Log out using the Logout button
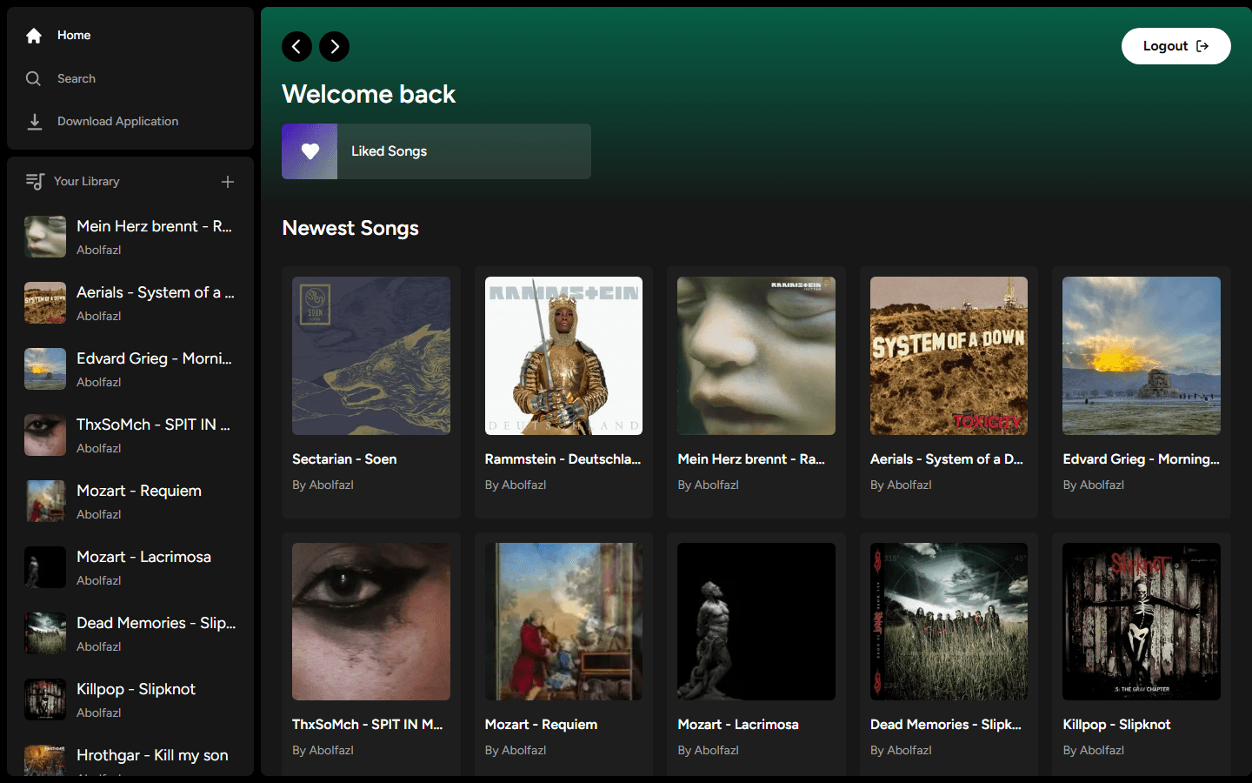This screenshot has height=783, width=1252. (x=1175, y=46)
